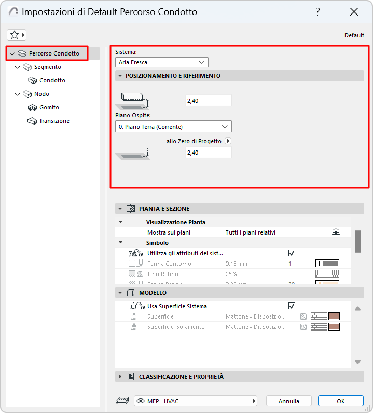Select Transizione in the tree
This screenshot has width=373, height=413.
pos(54,121)
